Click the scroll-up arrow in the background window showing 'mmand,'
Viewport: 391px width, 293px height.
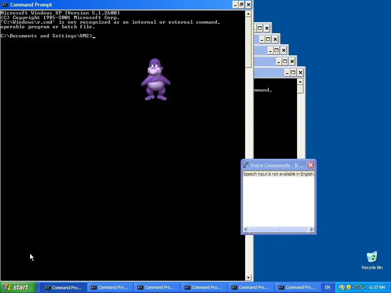pyautogui.click(x=300, y=82)
